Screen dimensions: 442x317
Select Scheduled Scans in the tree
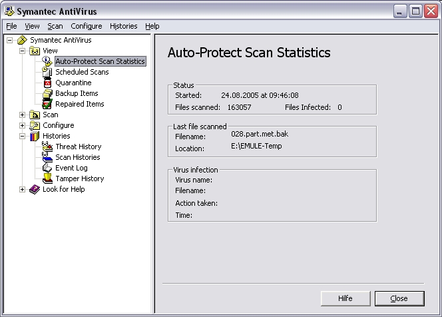pyautogui.click(x=82, y=72)
